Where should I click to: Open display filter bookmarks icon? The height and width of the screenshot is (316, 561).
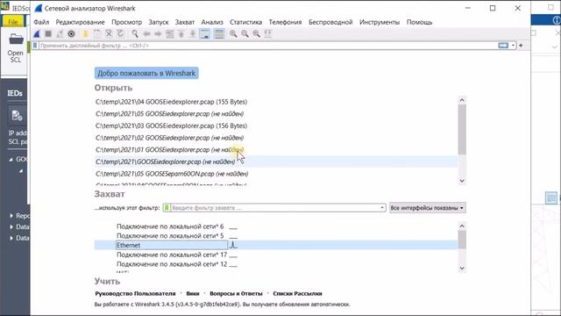click(x=35, y=46)
